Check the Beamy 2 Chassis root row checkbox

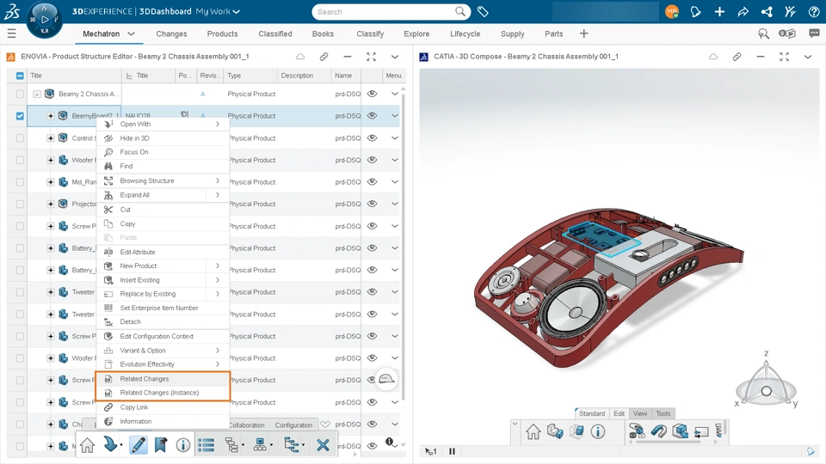[x=20, y=94]
